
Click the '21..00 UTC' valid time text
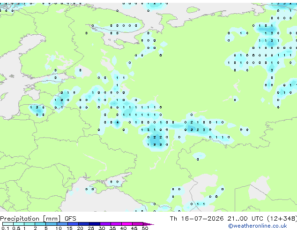click(245, 219)
